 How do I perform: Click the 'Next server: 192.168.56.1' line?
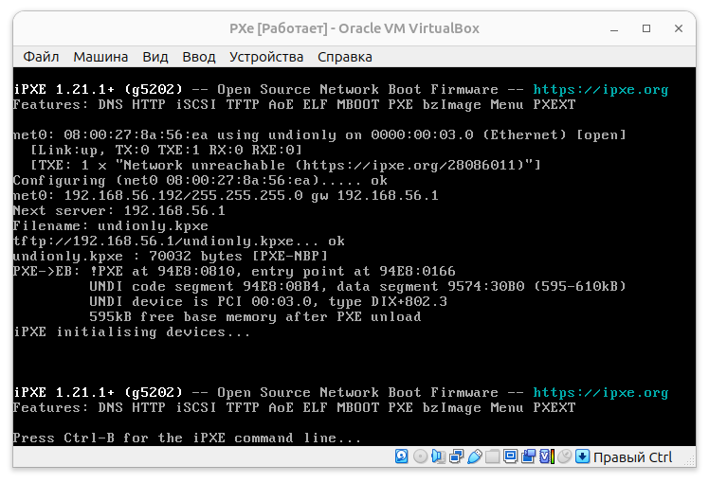[x=118, y=210]
